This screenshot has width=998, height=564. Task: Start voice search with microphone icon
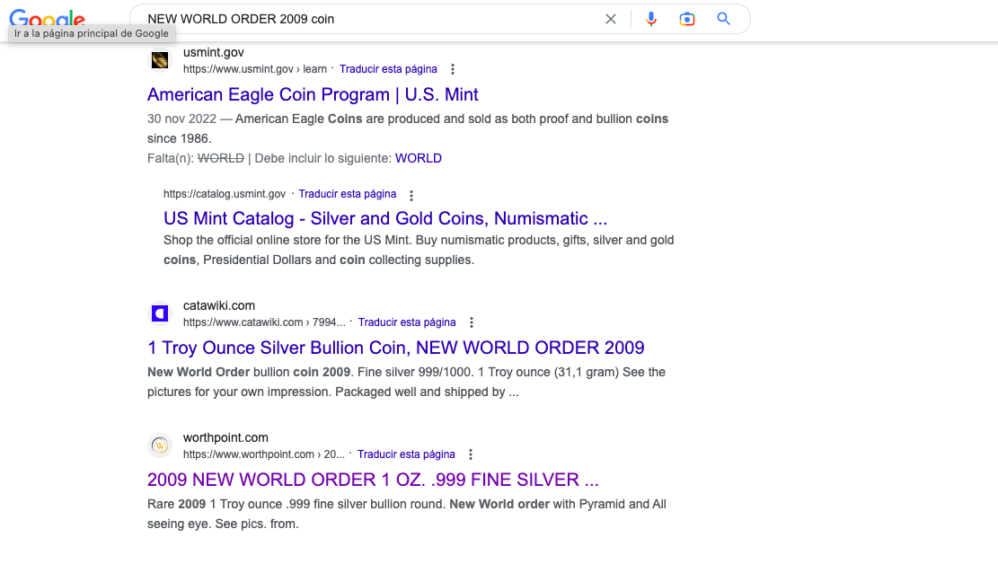(x=651, y=19)
